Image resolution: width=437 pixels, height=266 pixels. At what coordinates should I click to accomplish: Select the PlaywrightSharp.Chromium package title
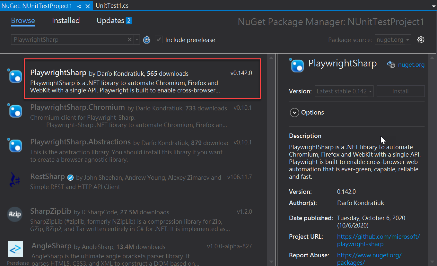pos(77,107)
